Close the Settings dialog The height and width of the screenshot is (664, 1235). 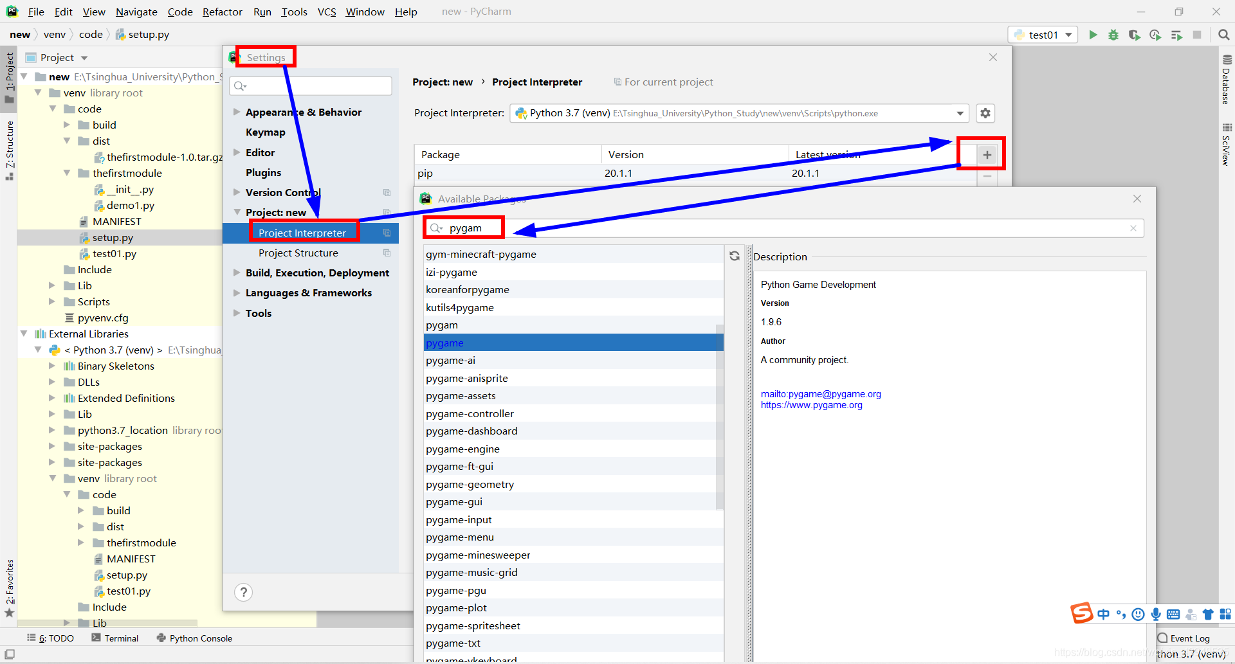[993, 57]
